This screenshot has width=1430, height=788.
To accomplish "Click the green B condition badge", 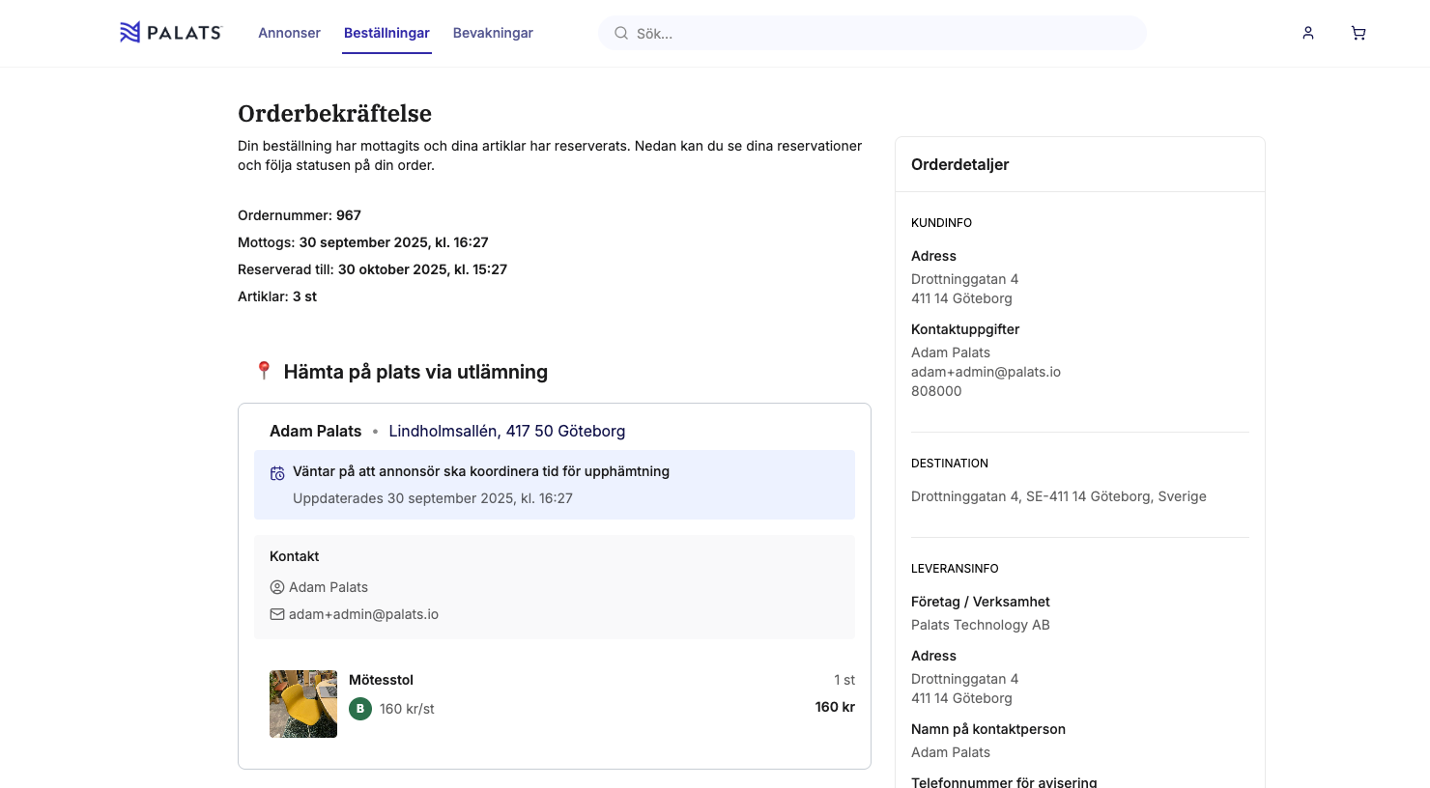I will pos(360,709).
